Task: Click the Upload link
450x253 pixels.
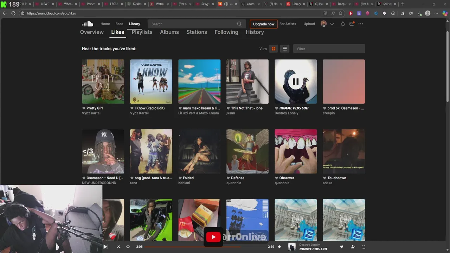Action: [309, 24]
